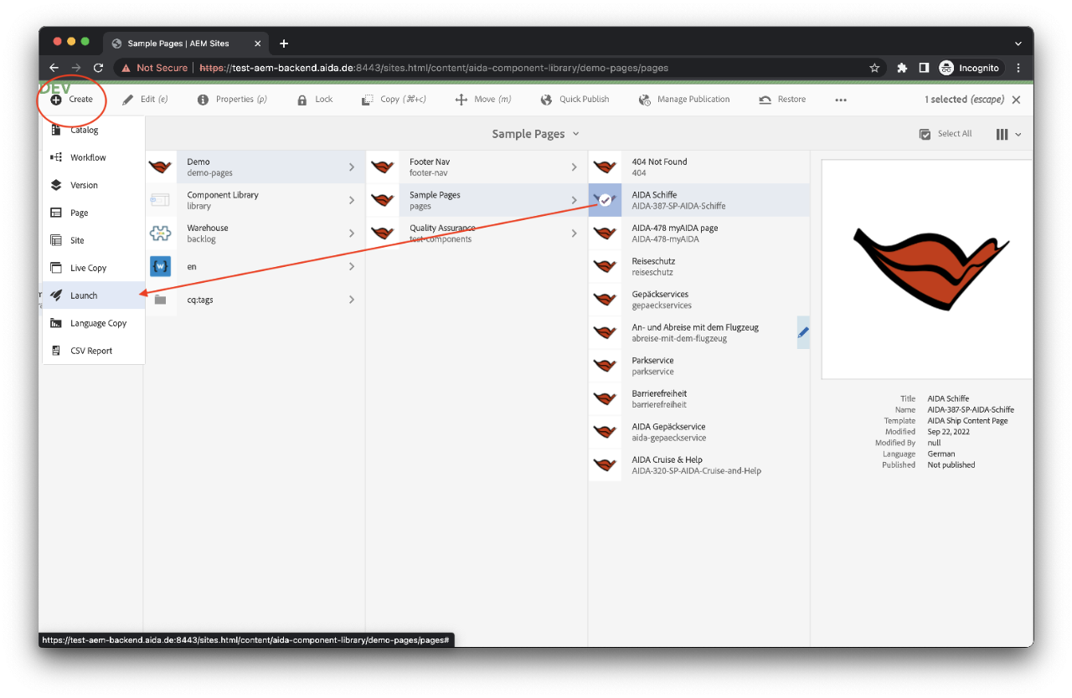
Task: Choose Live Copy in Create menu
Action: [x=88, y=268]
